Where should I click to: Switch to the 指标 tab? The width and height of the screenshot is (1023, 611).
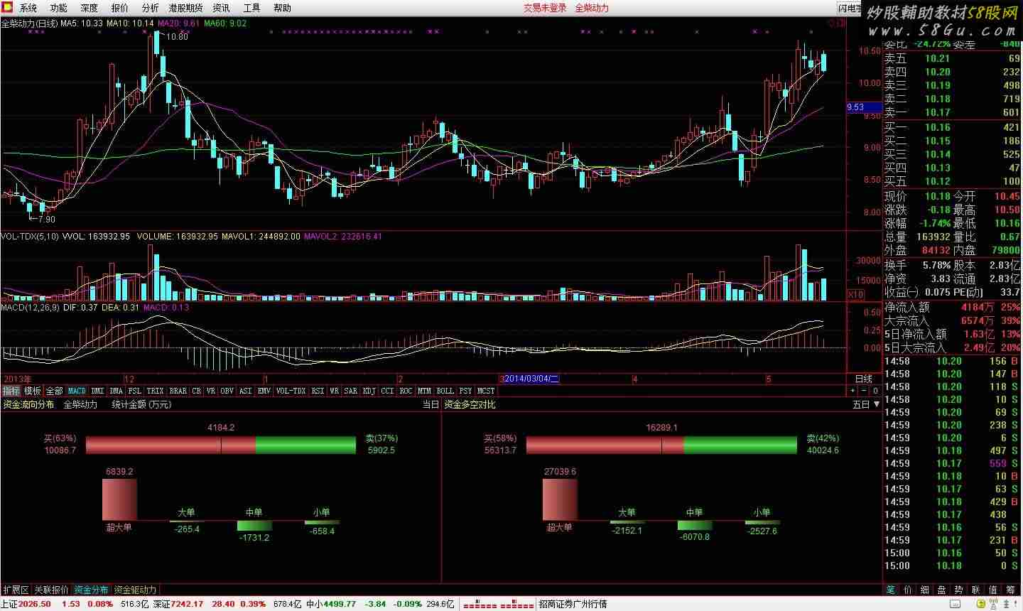(x=11, y=391)
